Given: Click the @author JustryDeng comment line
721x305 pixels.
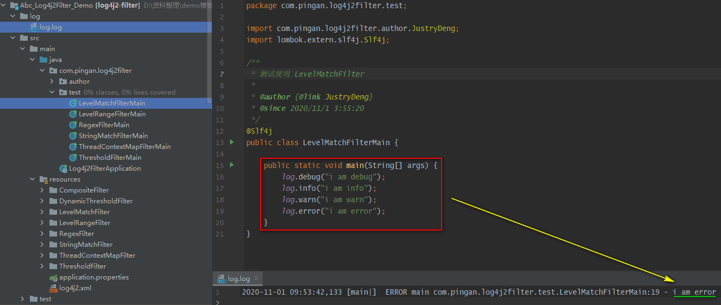Looking at the screenshot, I should click(x=312, y=97).
